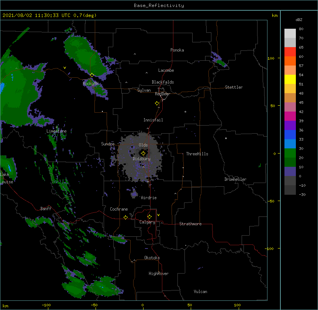The width and height of the screenshot is (318, 310).
Task: Click the Lake Louise label
Action: tap(7, 178)
